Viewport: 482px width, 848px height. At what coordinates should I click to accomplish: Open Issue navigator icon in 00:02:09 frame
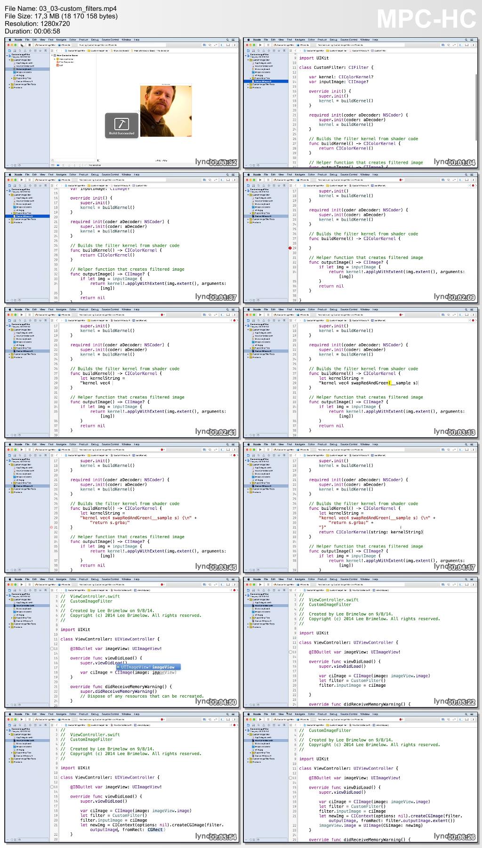(x=264, y=185)
